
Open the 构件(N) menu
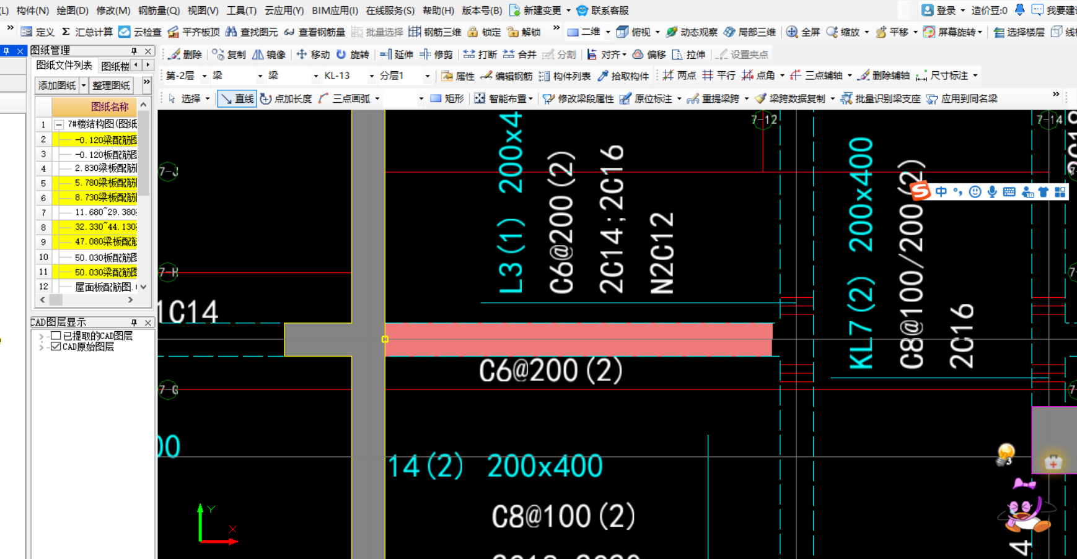click(32, 11)
